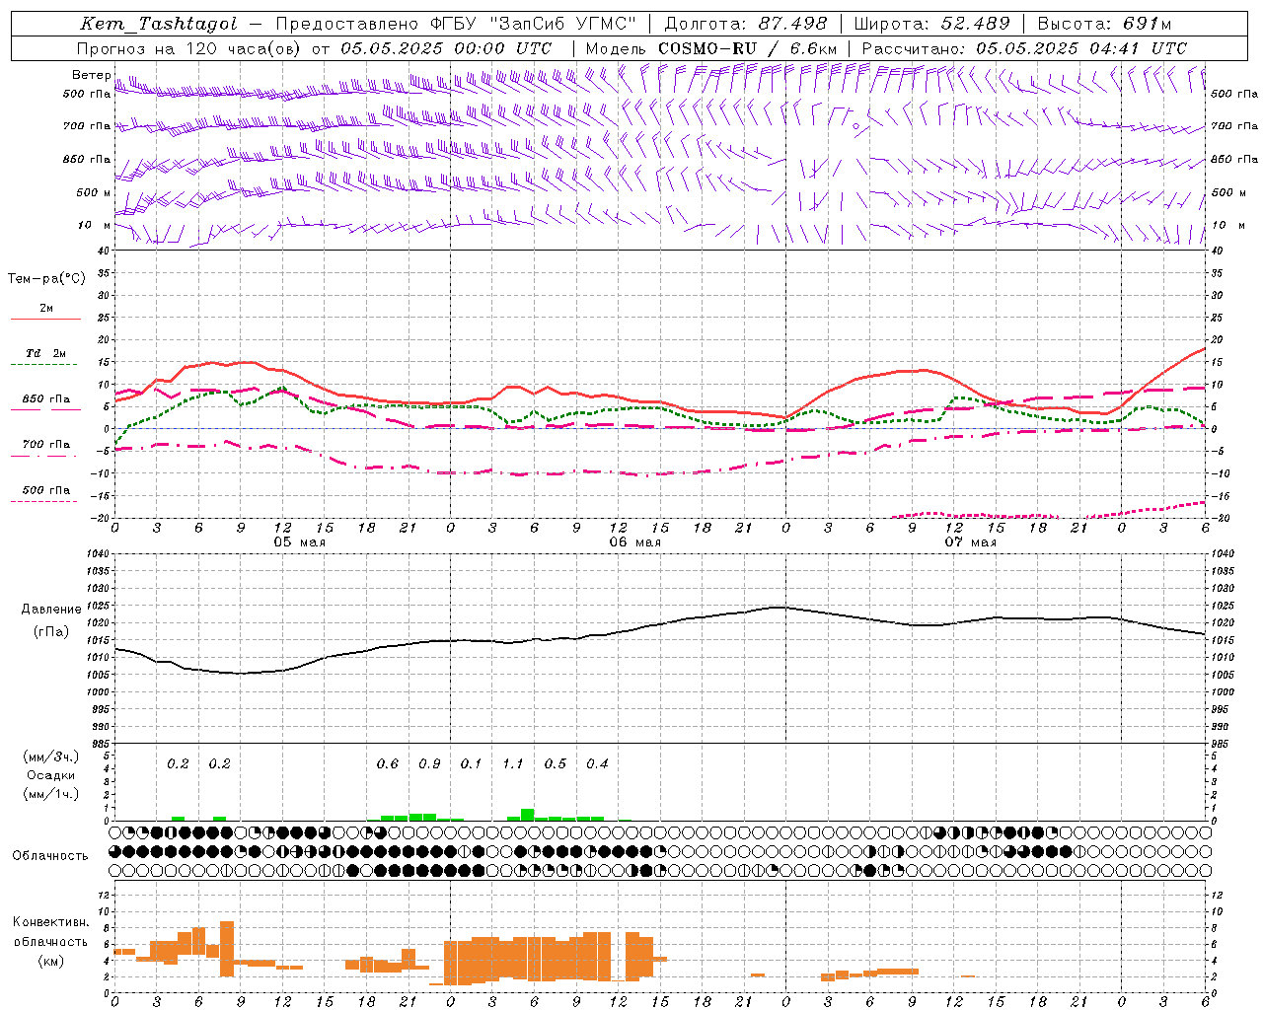Click the Td 2м legend entry
Screen dimensions: 1263x1010
(x=46, y=353)
